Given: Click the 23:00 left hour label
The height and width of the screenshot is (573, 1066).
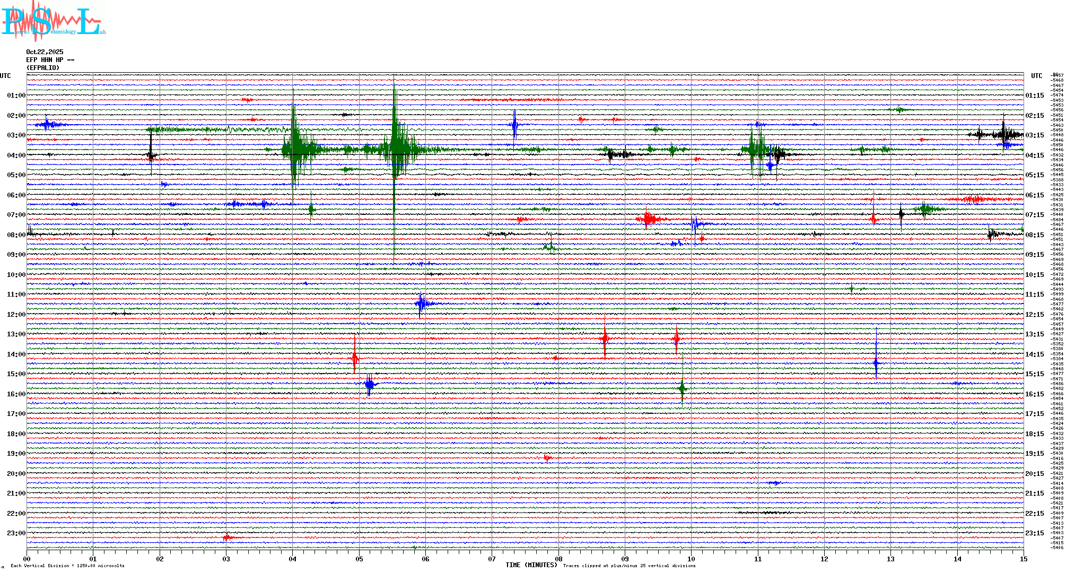Looking at the screenshot, I should [16, 533].
